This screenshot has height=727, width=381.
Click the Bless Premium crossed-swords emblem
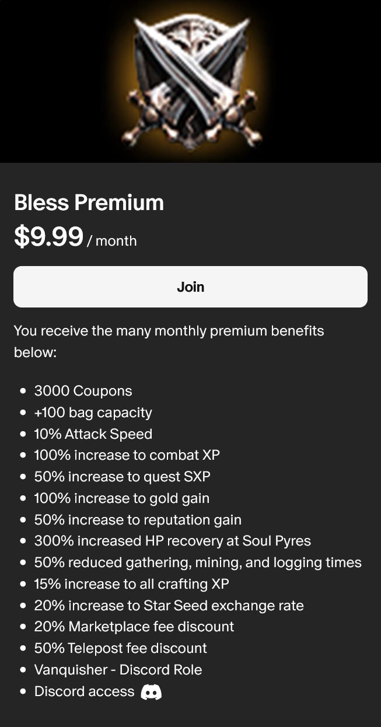(x=190, y=82)
